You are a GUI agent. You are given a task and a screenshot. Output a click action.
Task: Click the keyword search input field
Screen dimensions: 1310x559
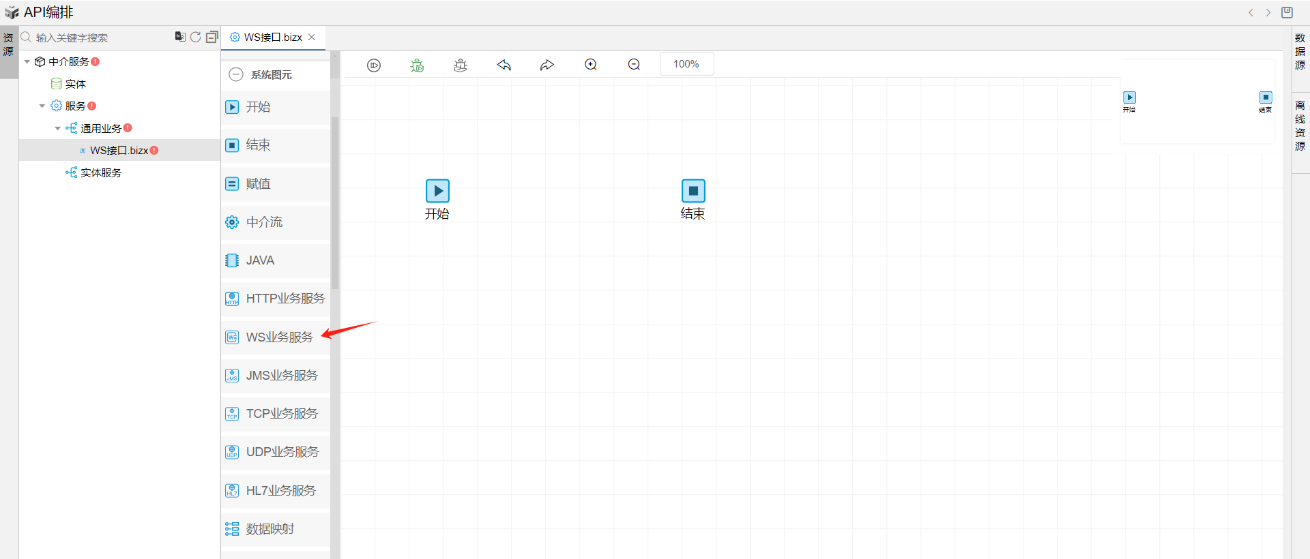click(99, 37)
